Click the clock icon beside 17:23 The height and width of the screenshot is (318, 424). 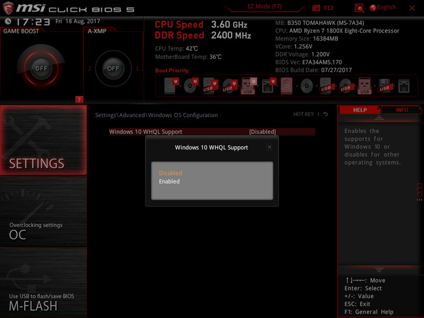(x=8, y=21)
